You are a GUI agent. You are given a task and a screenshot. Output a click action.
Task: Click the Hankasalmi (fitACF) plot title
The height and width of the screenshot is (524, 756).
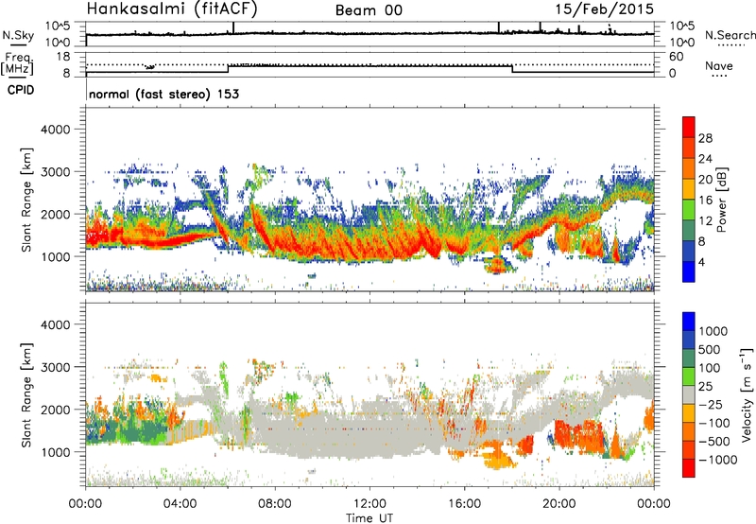[172, 9]
